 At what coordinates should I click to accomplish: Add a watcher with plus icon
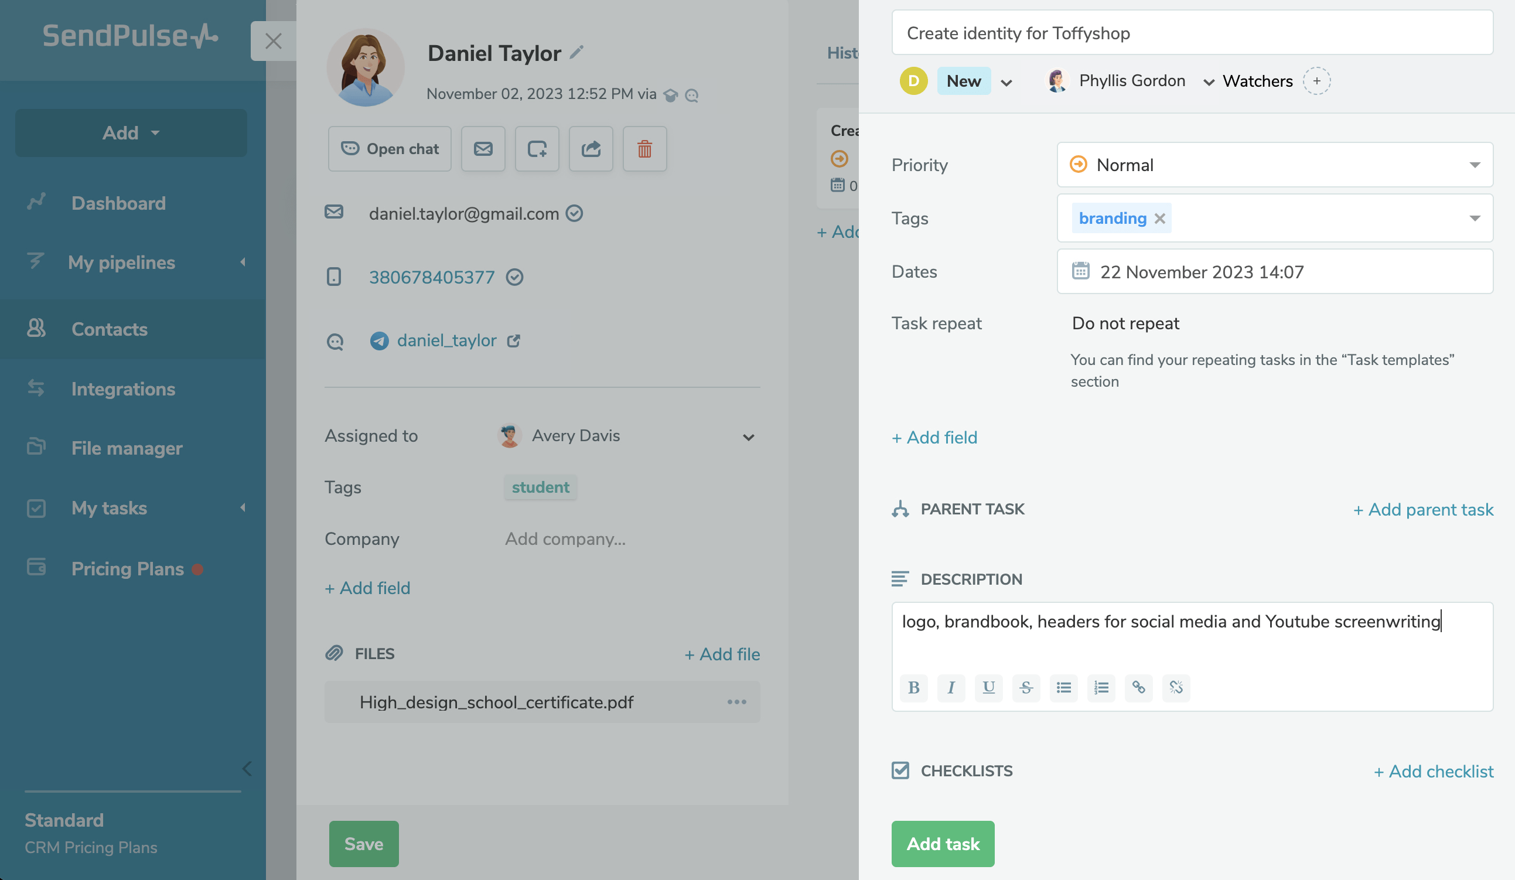click(x=1316, y=80)
